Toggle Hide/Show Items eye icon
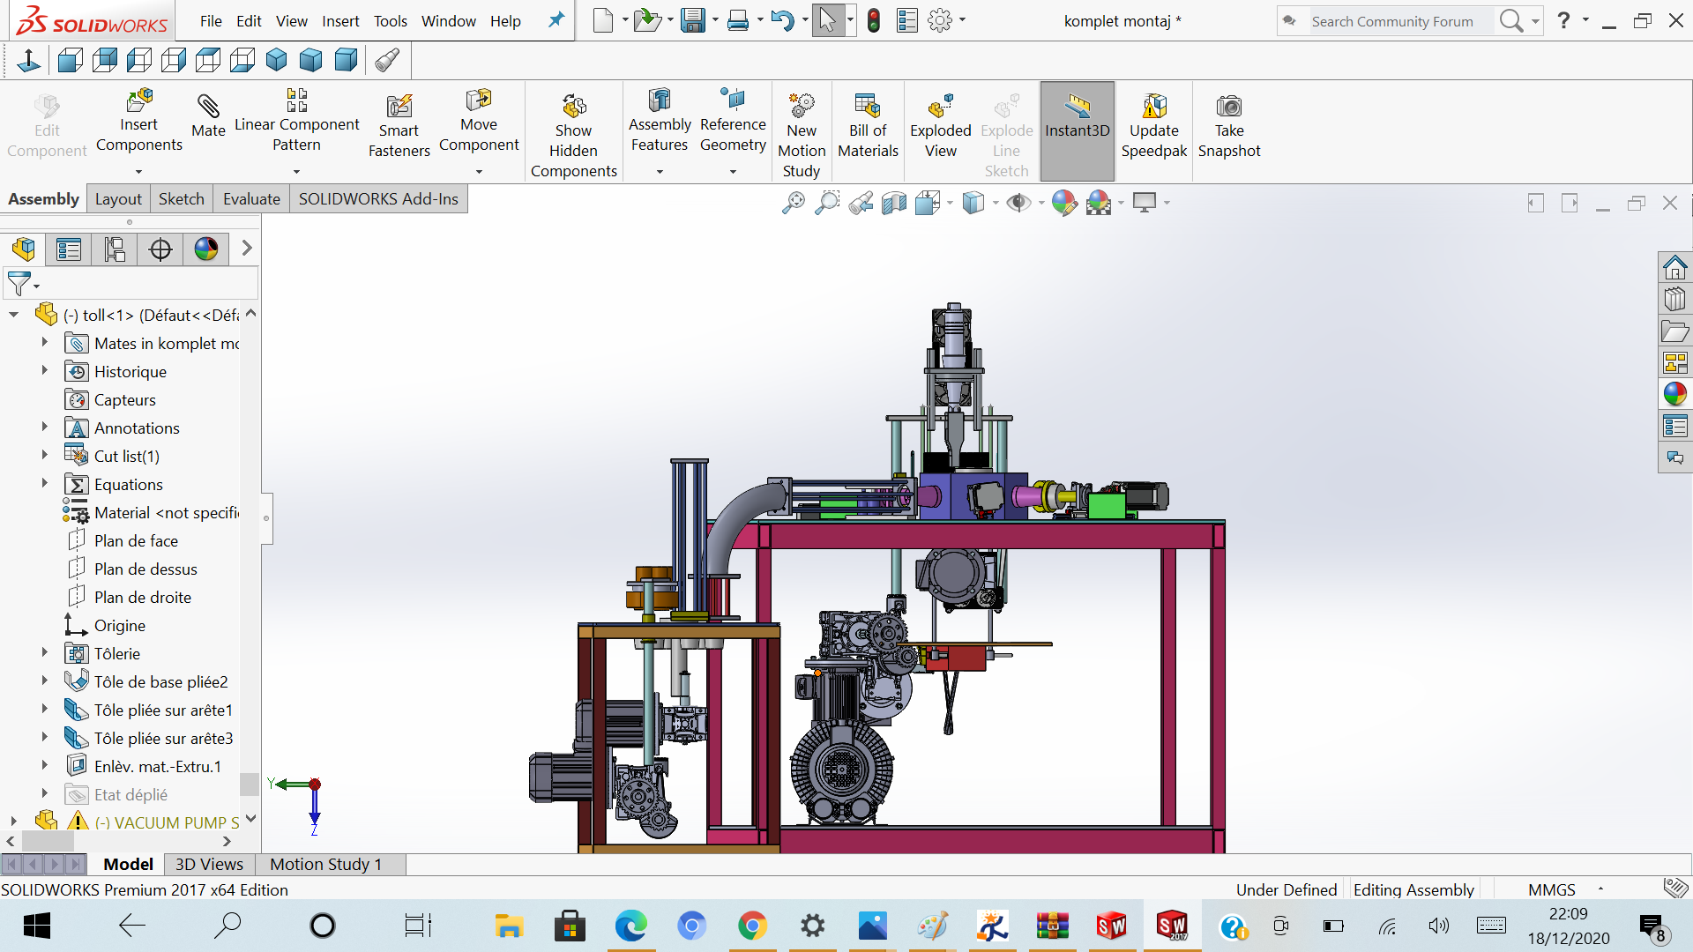The height and width of the screenshot is (952, 1693). tap(1018, 204)
